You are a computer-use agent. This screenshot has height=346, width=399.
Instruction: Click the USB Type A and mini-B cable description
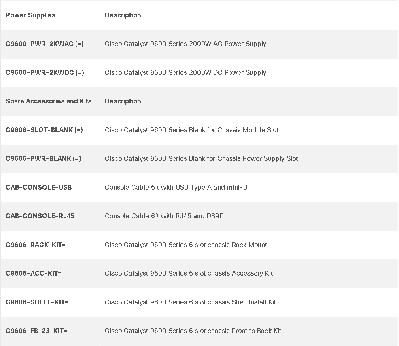click(176, 188)
